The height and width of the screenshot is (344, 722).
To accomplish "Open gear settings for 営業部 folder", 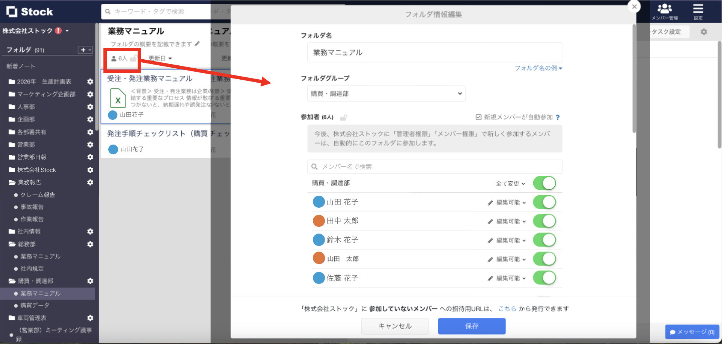I will click(x=90, y=145).
